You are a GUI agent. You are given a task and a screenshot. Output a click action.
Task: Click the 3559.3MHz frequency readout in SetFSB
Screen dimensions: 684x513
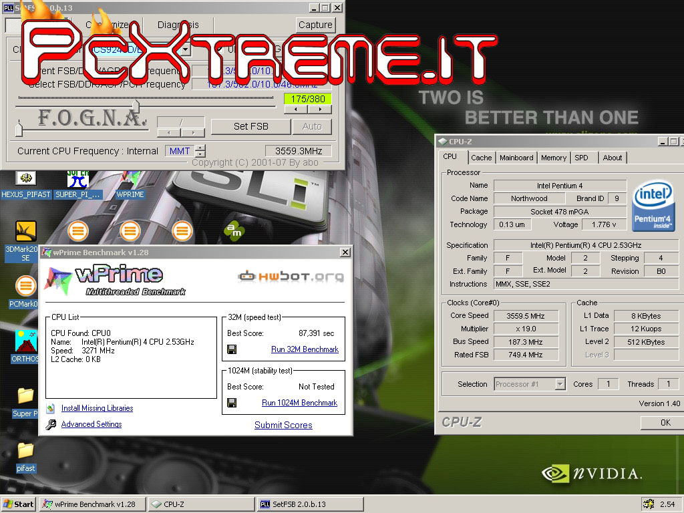pos(299,151)
